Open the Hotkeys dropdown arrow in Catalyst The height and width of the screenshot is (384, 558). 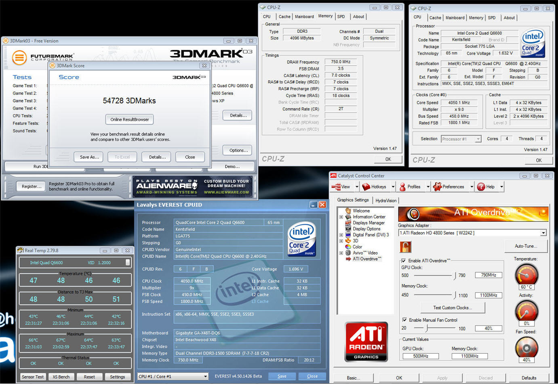393,187
